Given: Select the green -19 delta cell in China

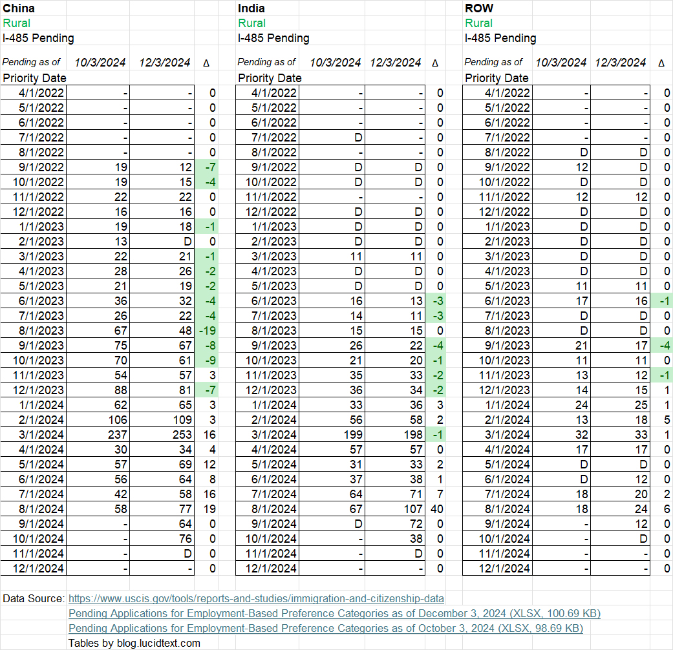Looking at the screenshot, I should pyautogui.click(x=208, y=330).
